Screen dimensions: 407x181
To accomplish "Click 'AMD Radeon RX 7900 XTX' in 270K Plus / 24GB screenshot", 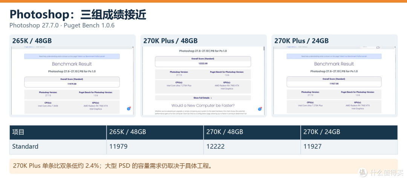I will point(358,106).
